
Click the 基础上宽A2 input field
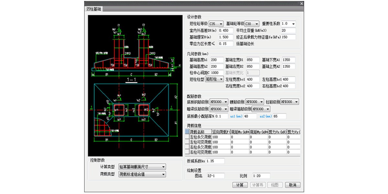tap(289, 67)
